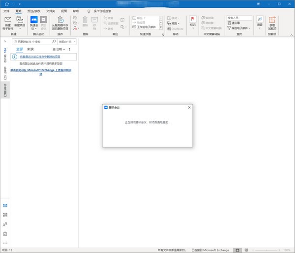The width and height of the screenshot is (295, 253).
Task: Select the 全部 (All) message filter
Action: point(19,50)
